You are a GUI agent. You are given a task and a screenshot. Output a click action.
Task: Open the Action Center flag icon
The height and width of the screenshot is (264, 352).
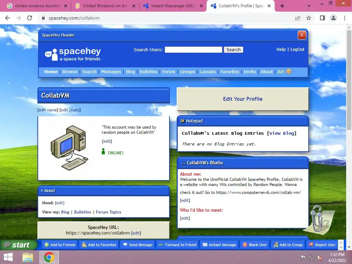point(303,257)
